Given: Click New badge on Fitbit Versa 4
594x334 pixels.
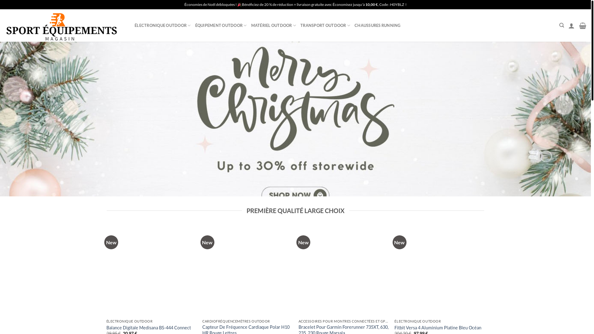Looking at the screenshot, I should (x=399, y=242).
